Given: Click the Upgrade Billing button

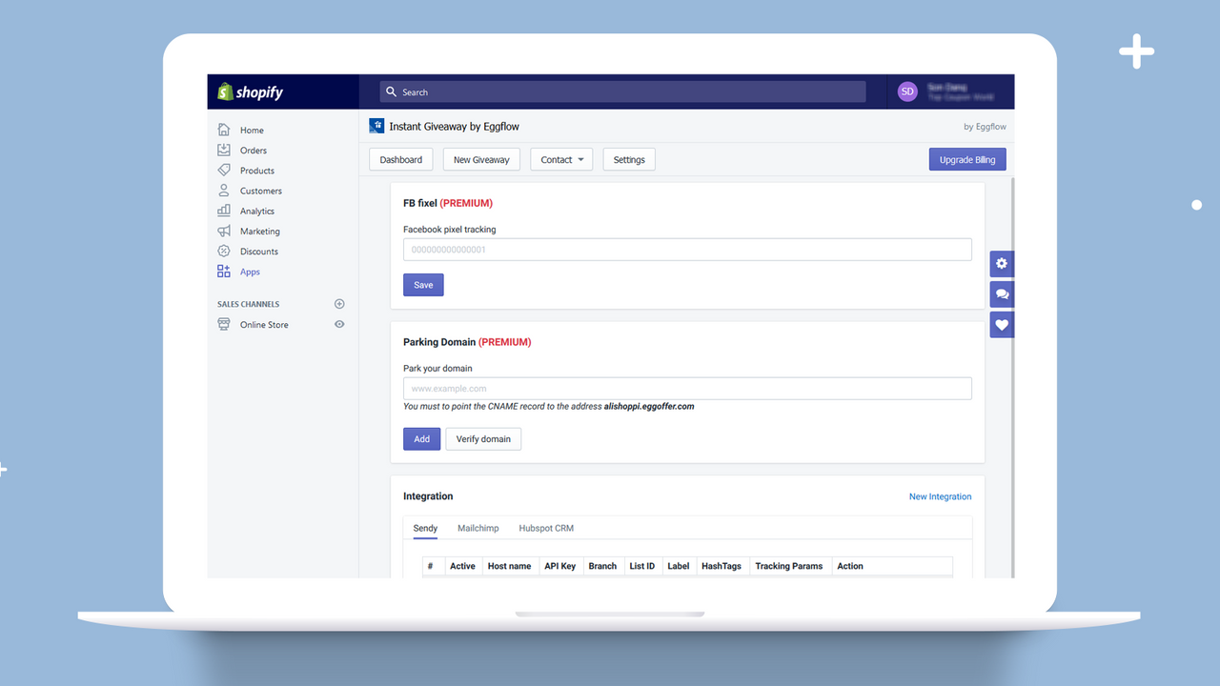Looking at the screenshot, I should (x=967, y=160).
